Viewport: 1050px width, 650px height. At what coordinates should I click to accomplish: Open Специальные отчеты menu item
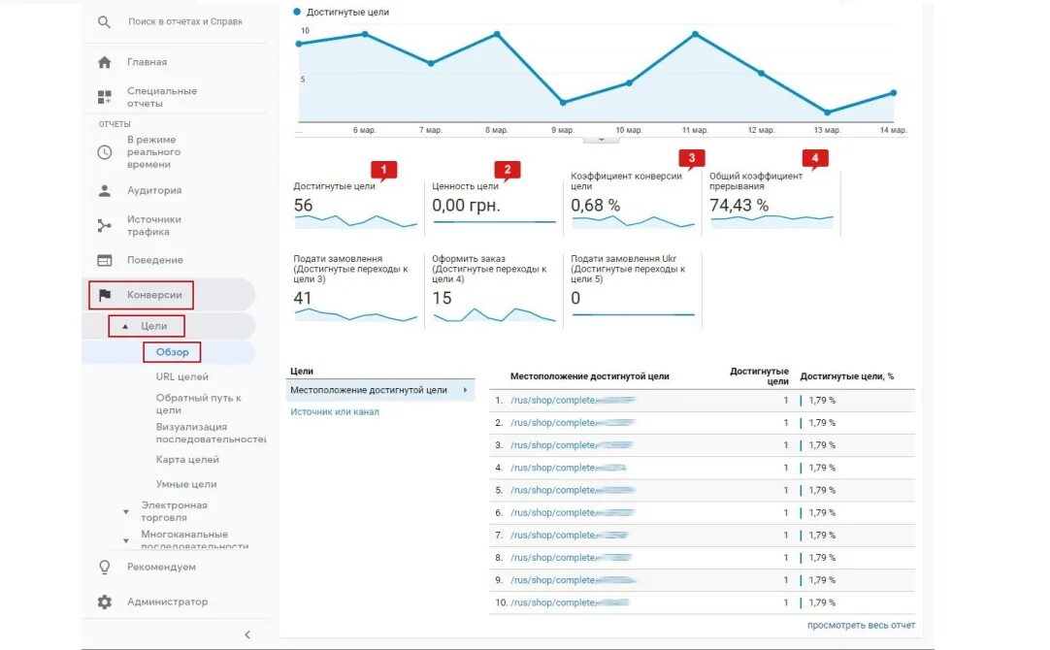point(162,97)
